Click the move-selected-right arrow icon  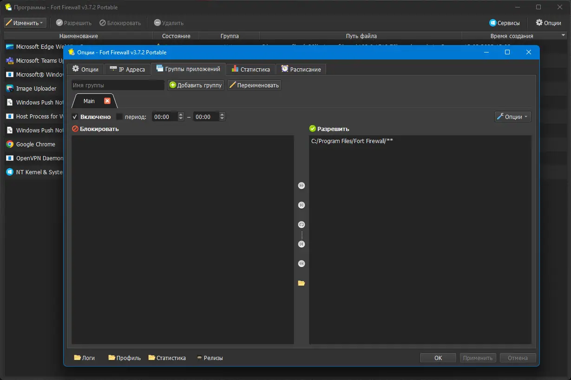click(x=301, y=205)
